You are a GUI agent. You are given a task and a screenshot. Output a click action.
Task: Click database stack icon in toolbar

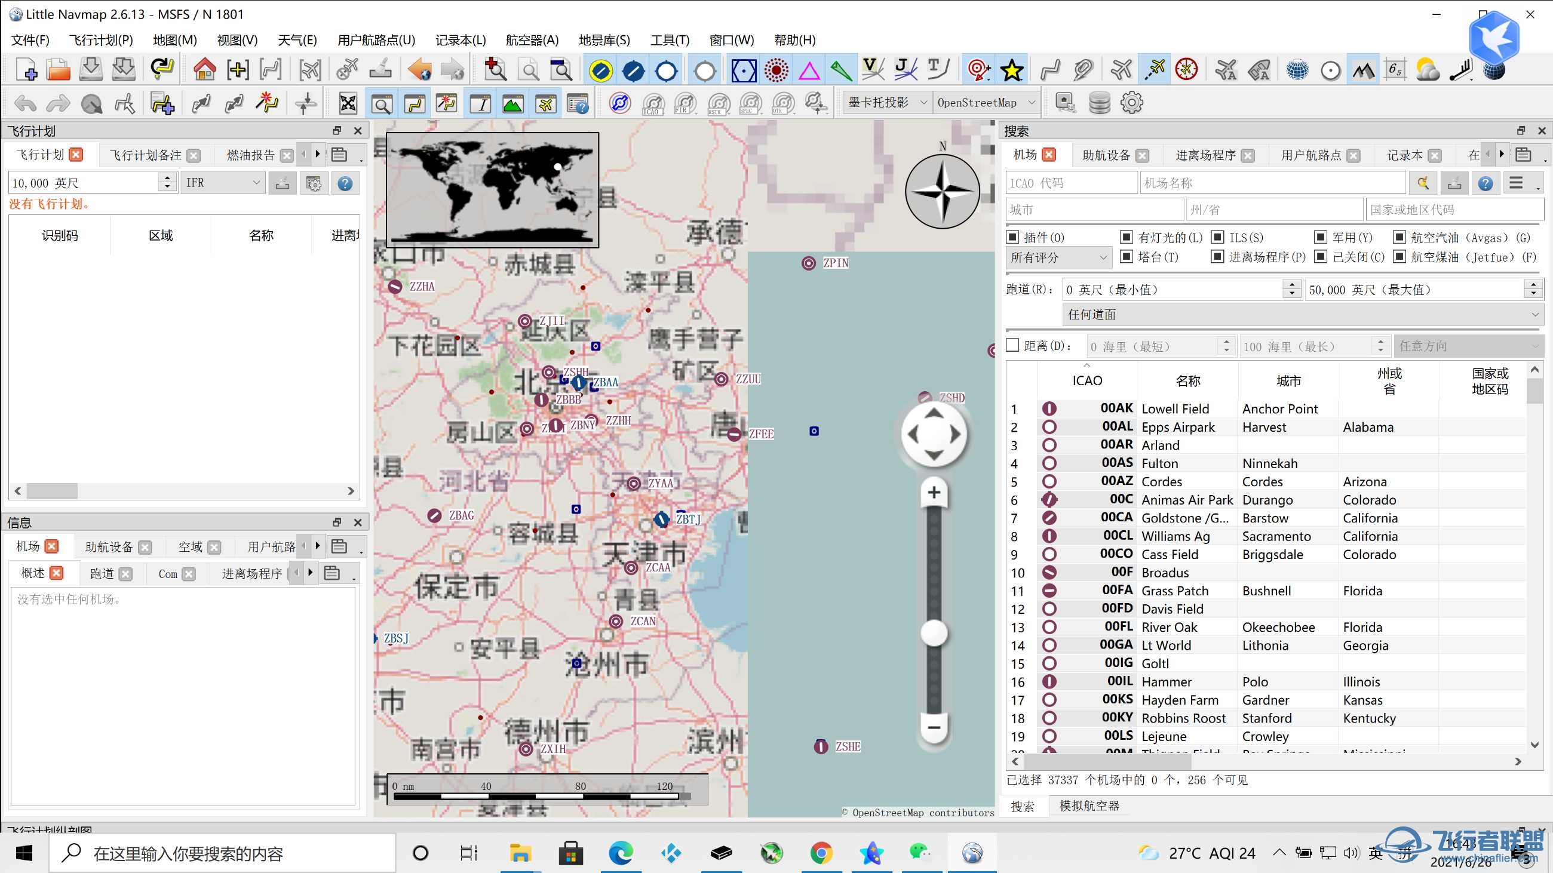[1099, 103]
